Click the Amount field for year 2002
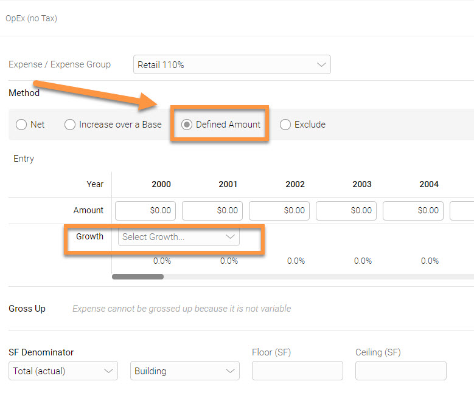This screenshot has height=418, width=474. [x=279, y=210]
